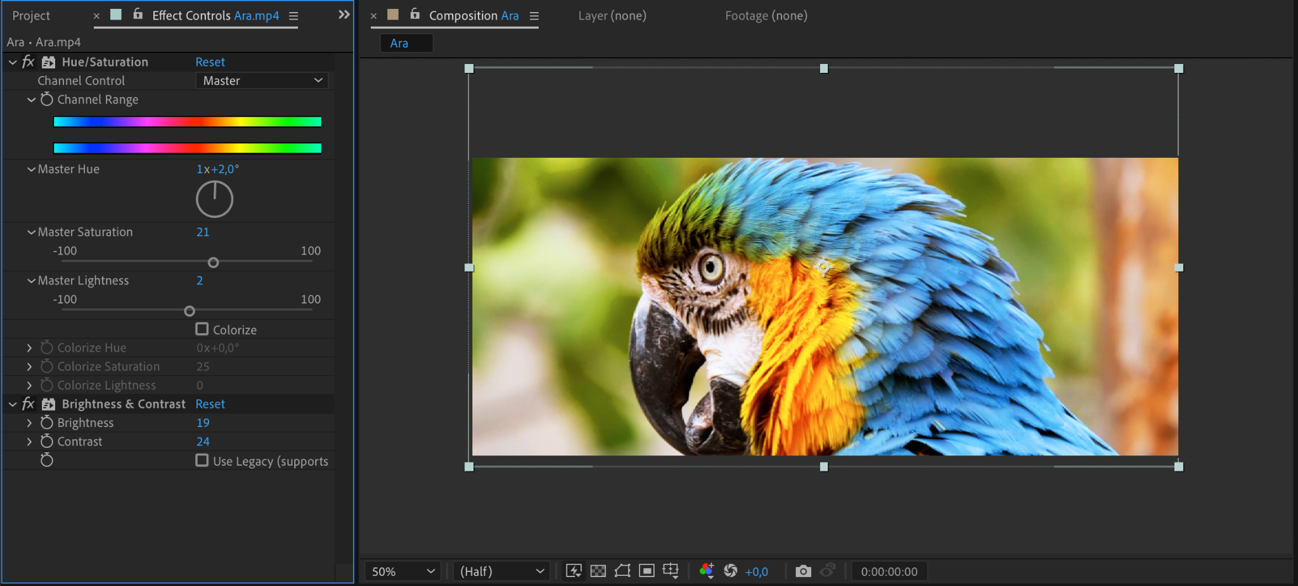Toggle the Hue/Saturation fx effect switch

(x=28, y=62)
